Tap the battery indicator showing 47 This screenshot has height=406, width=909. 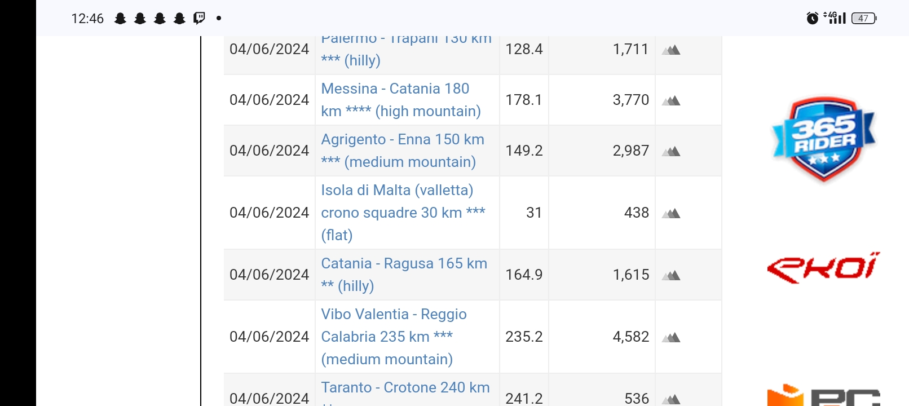click(x=864, y=18)
